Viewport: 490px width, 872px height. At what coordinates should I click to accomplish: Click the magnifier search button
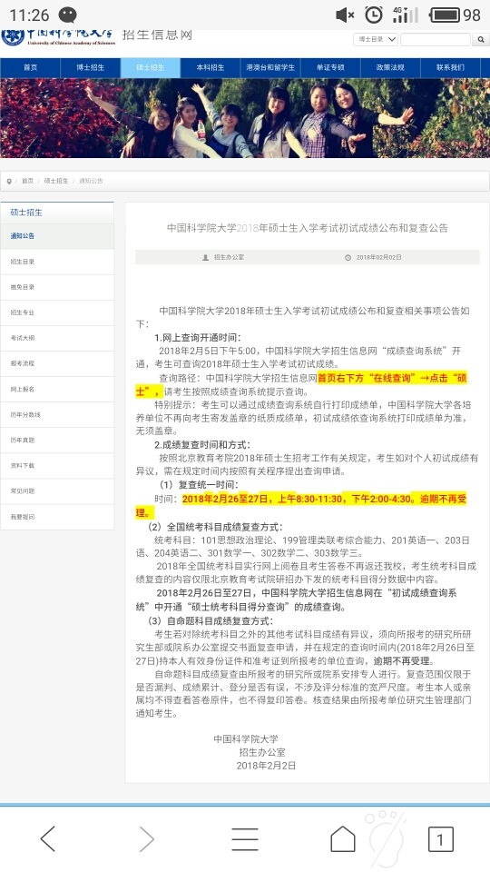(x=481, y=39)
